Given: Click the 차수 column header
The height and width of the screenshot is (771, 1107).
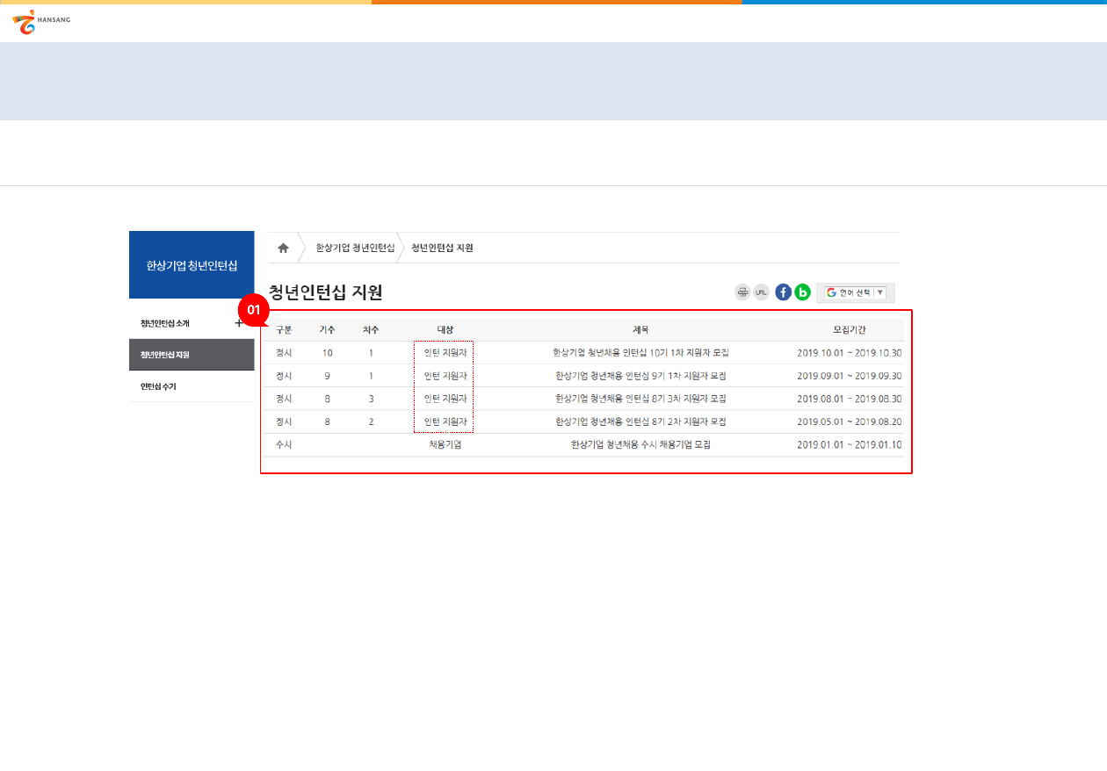Looking at the screenshot, I should 371,330.
